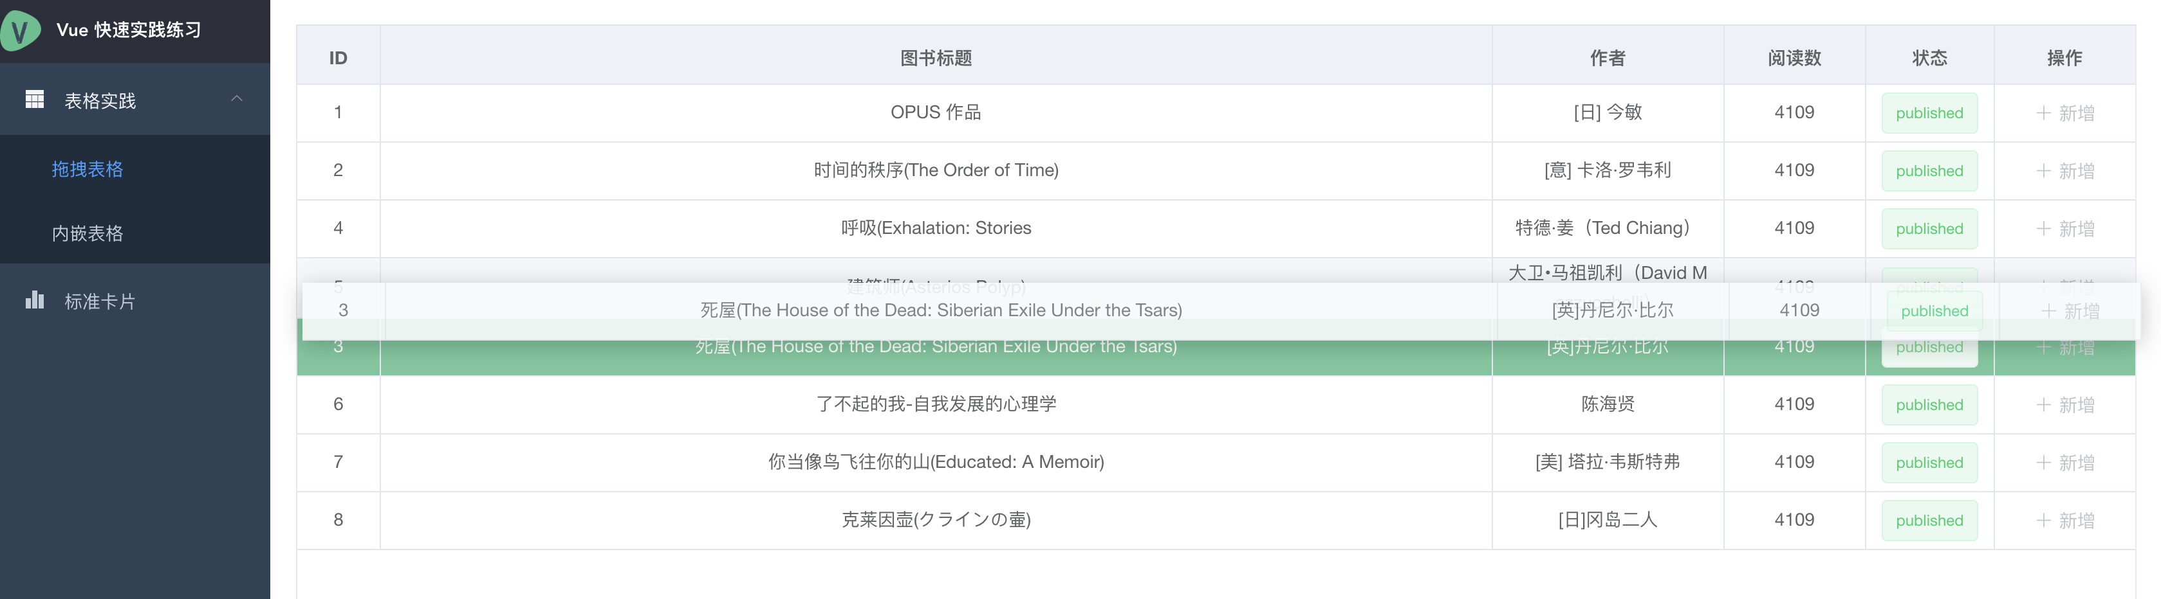Click published tag in 克莱因壶 row
The height and width of the screenshot is (599, 2161).
tap(1929, 520)
